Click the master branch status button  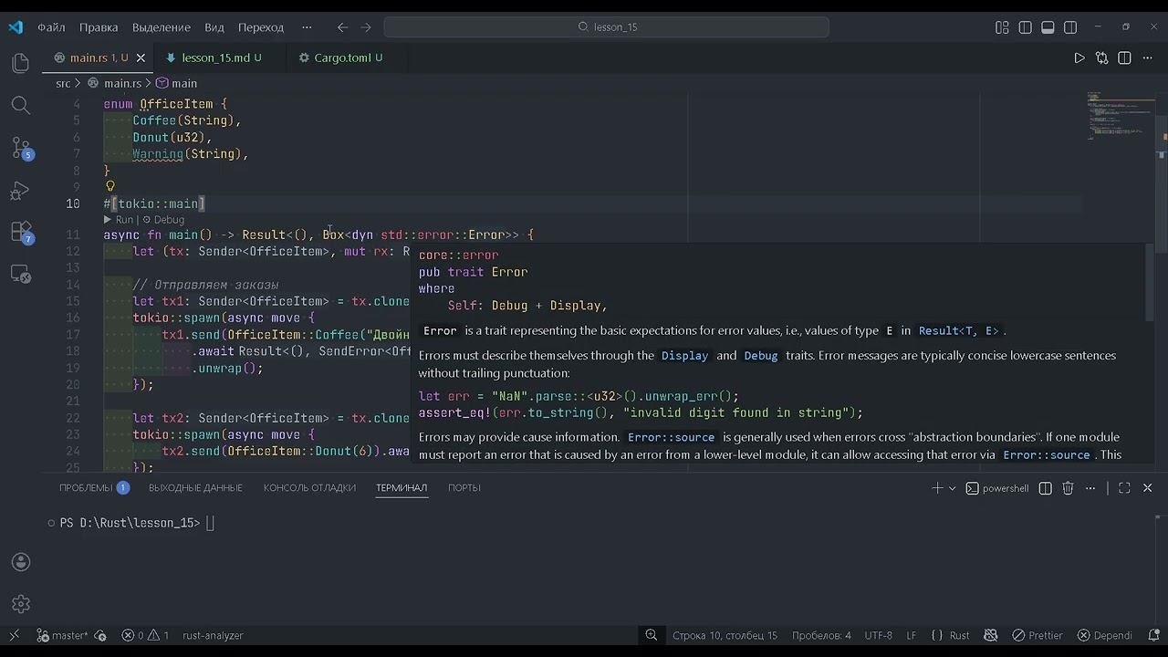tap(62, 635)
